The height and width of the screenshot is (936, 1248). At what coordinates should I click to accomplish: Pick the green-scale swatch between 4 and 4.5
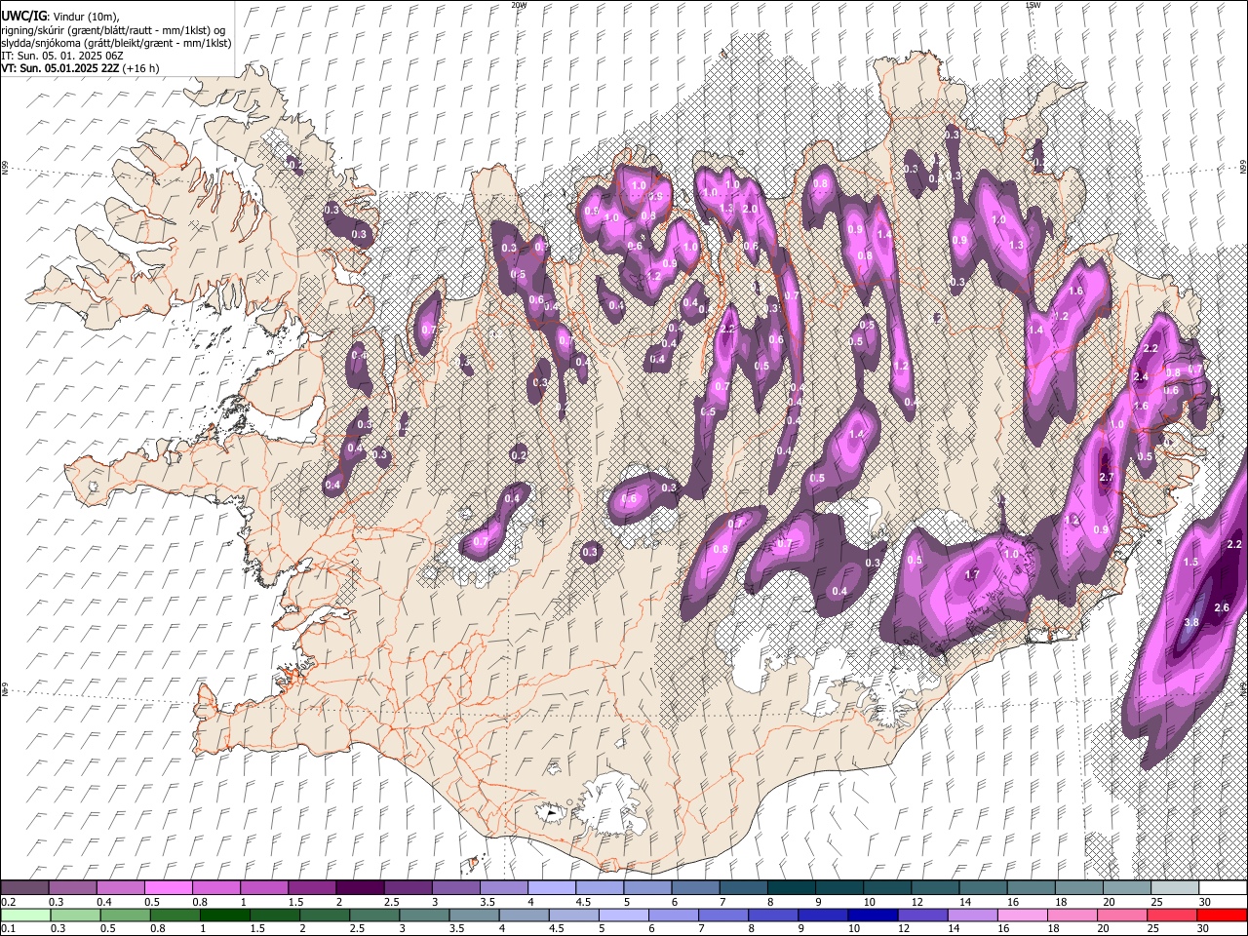pos(524,915)
